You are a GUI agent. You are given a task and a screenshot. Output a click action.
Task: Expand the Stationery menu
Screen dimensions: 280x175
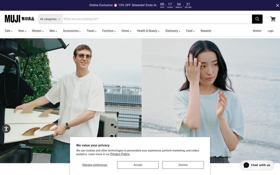click(173, 31)
